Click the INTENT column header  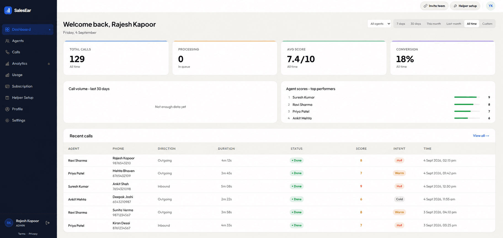tap(399, 149)
